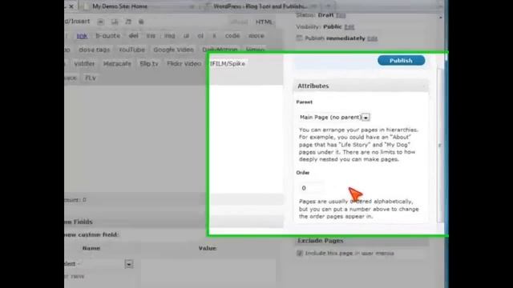Image resolution: width=513 pixels, height=288 pixels.
Task: Edit the Public visibility setting
Action: coord(349,26)
